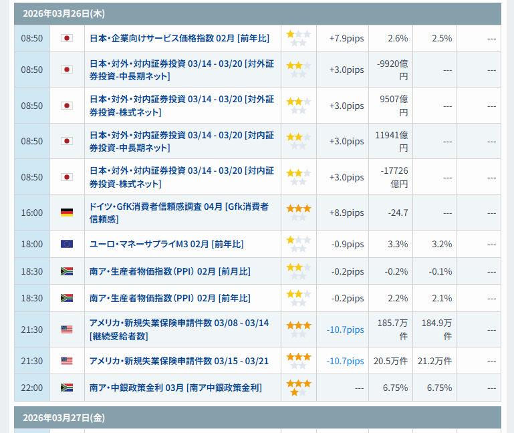This screenshot has height=433, width=514.
Task: Open 南ア・生産者物価指数 [前年比] link
Action: [x=170, y=298]
